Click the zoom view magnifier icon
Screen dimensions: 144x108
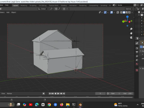point(131,29)
